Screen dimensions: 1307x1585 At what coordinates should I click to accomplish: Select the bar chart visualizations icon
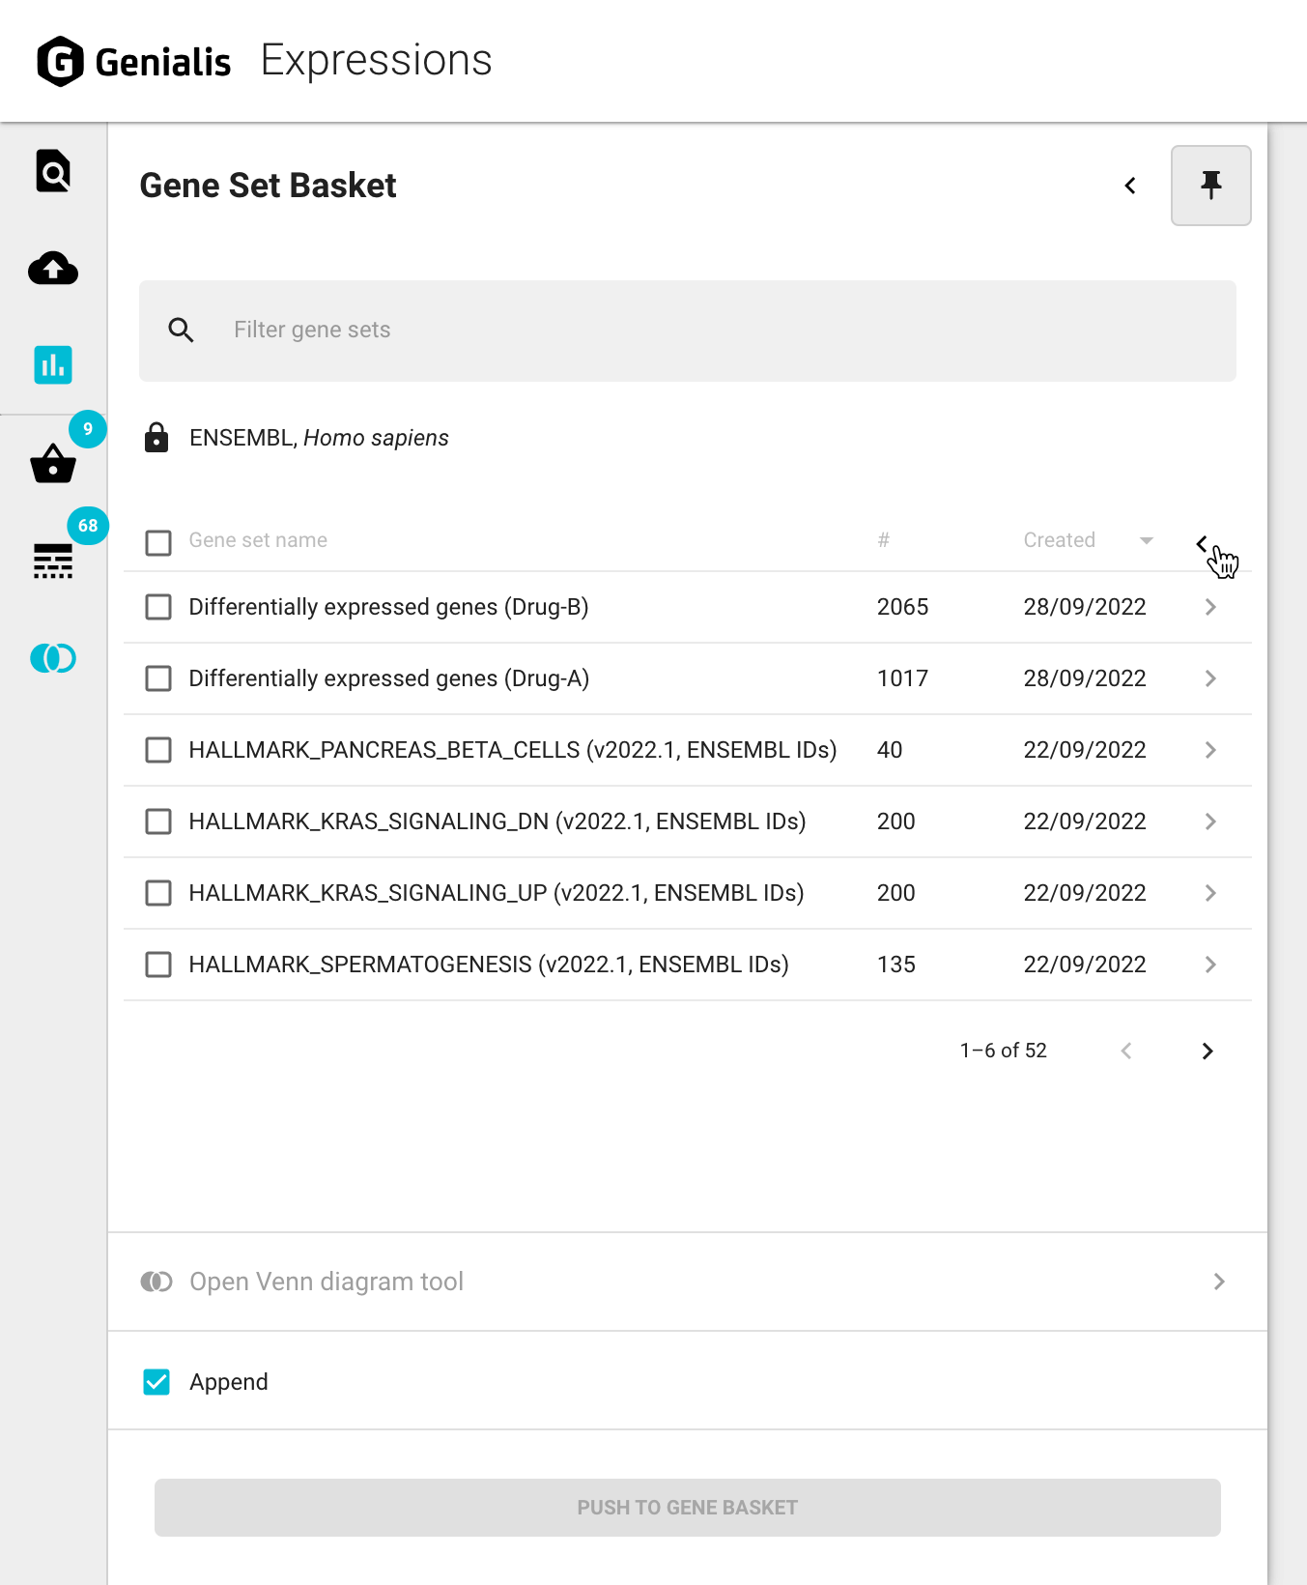click(x=53, y=365)
